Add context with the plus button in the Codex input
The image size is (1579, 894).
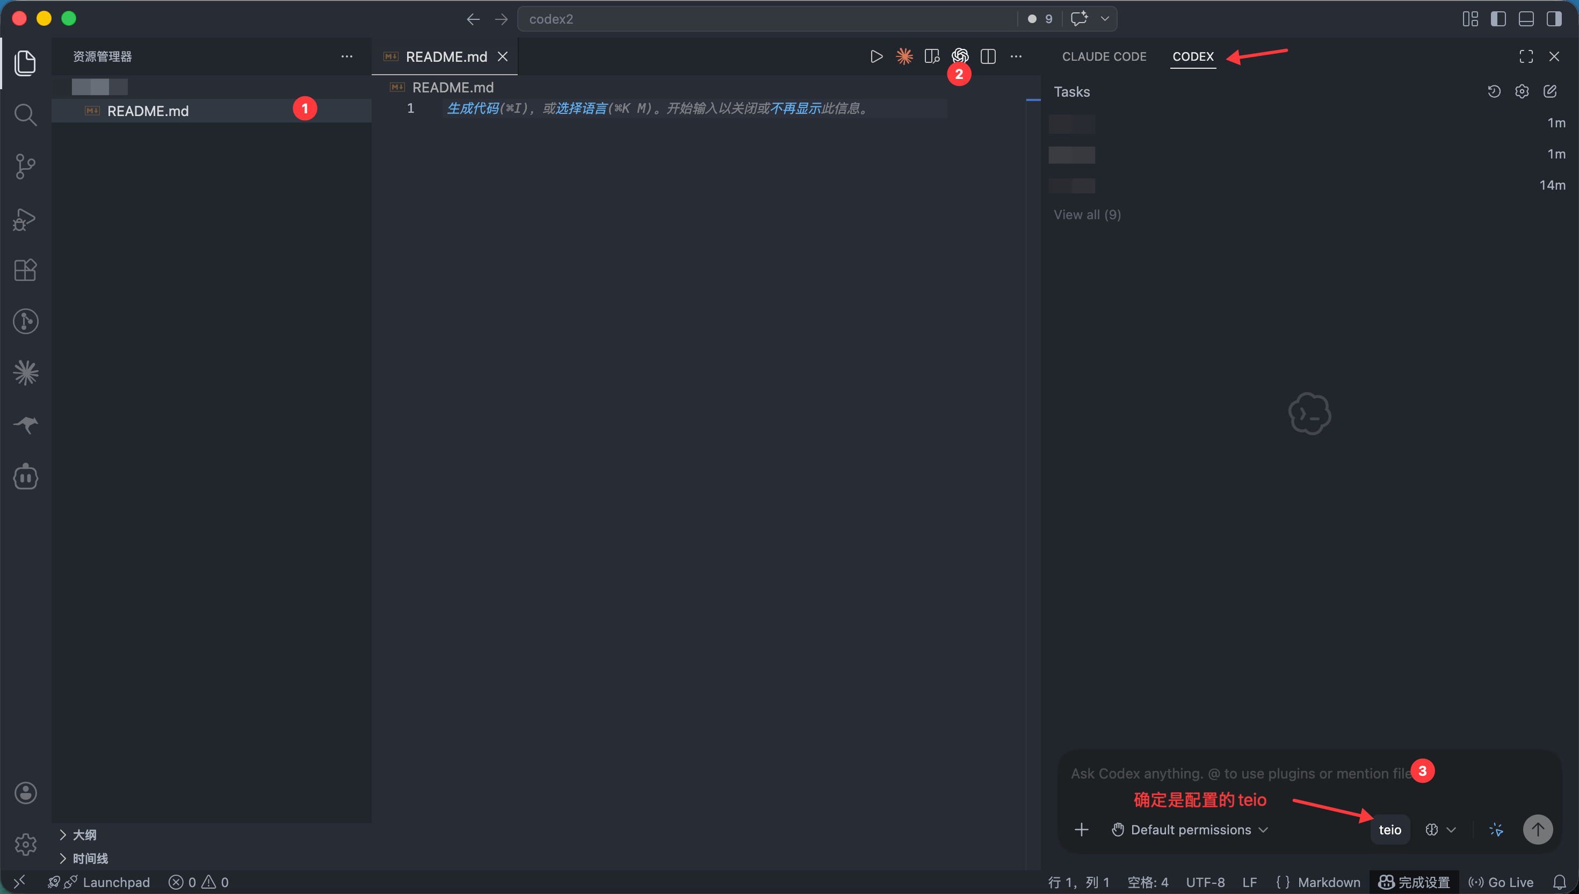(x=1081, y=830)
